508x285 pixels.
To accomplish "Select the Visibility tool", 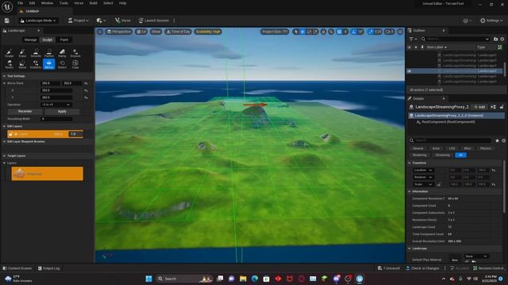I will [x=36, y=64].
